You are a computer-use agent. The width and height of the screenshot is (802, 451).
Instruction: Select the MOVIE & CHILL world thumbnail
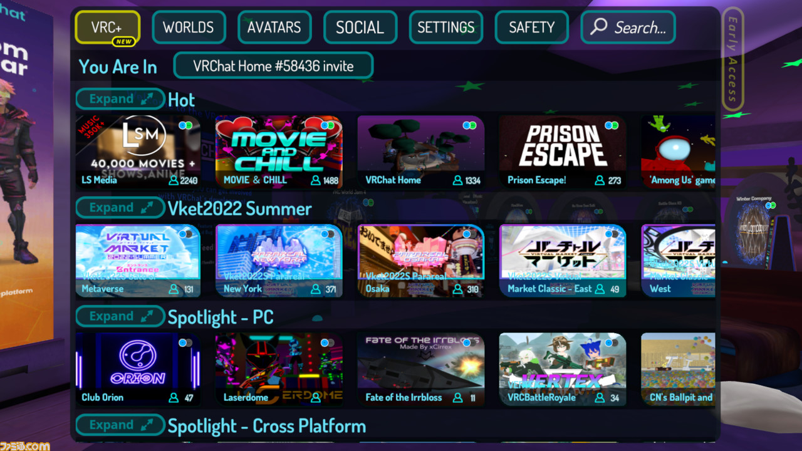279,152
